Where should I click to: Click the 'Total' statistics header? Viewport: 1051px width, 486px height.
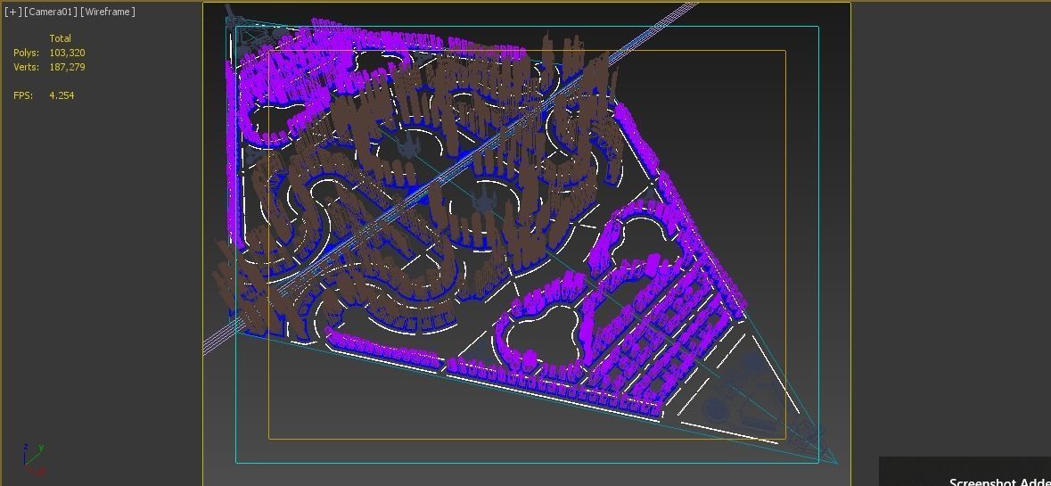(x=61, y=38)
